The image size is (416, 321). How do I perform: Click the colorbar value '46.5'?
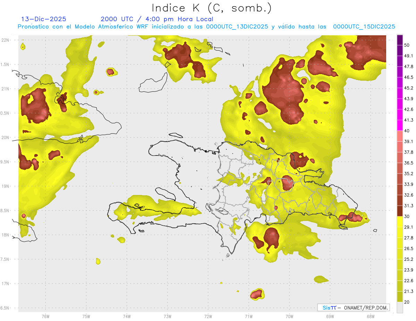(x=409, y=77)
